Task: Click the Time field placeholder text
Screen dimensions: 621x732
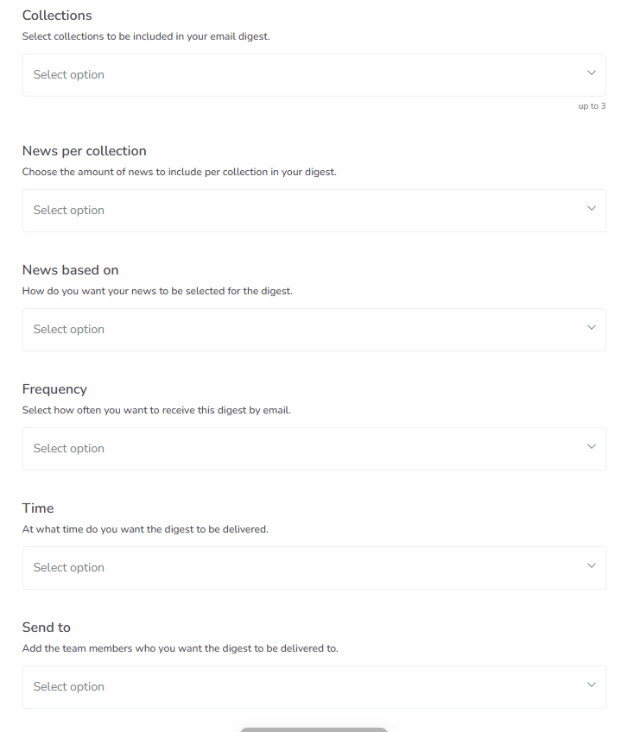Action: point(68,567)
